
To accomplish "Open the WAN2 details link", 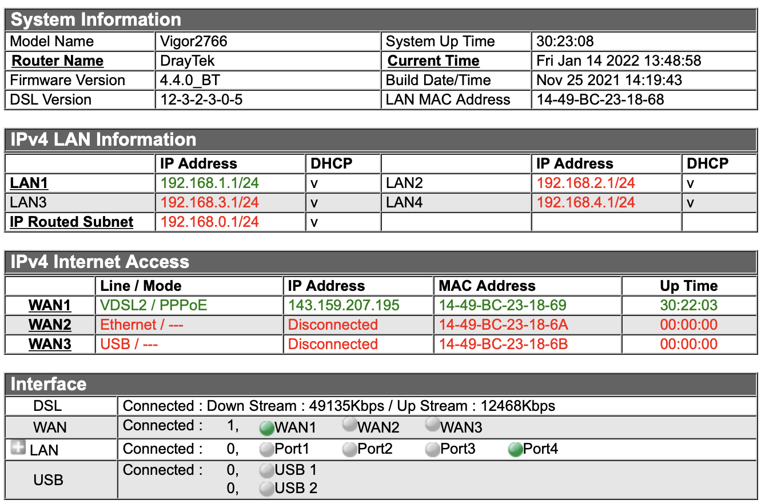I will pos(49,325).
